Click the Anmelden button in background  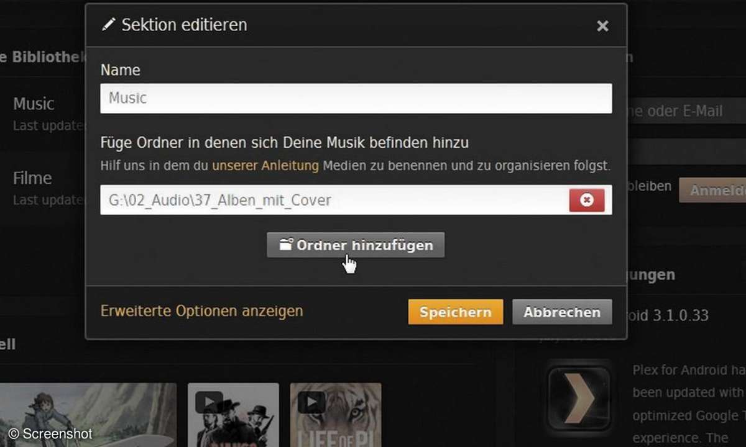coord(712,190)
